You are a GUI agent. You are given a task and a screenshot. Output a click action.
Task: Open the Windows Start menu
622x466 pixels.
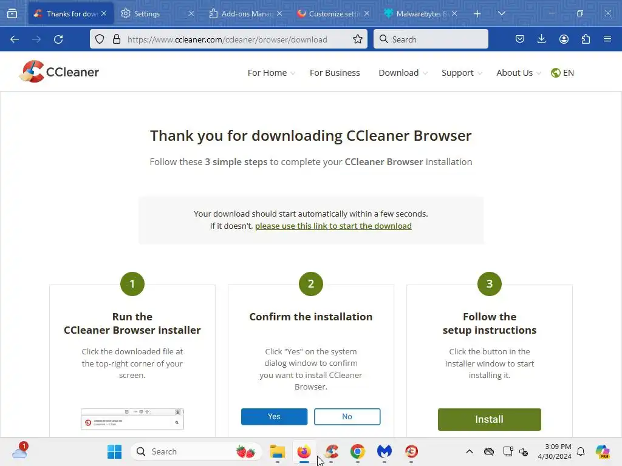[114, 451]
